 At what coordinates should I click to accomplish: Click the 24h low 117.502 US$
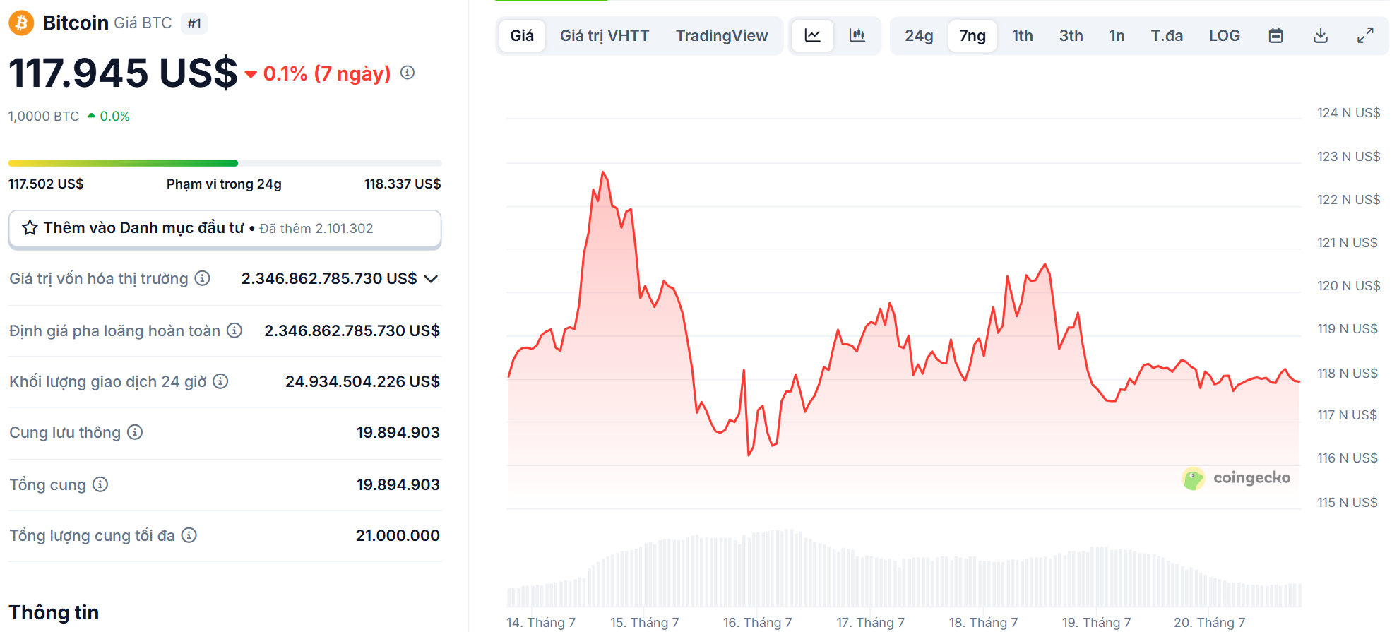click(x=46, y=184)
